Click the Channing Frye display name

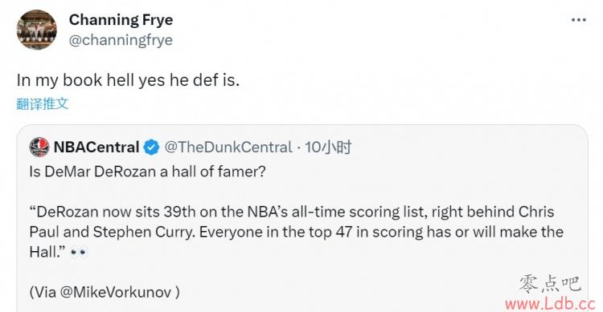coord(121,20)
